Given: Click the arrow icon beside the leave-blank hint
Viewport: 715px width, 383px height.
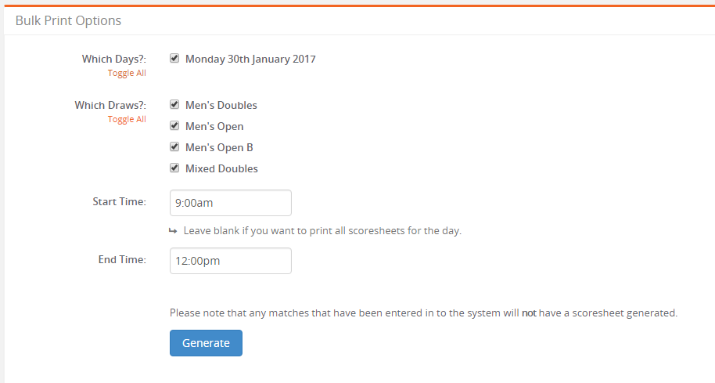Looking at the screenshot, I should [173, 231].
